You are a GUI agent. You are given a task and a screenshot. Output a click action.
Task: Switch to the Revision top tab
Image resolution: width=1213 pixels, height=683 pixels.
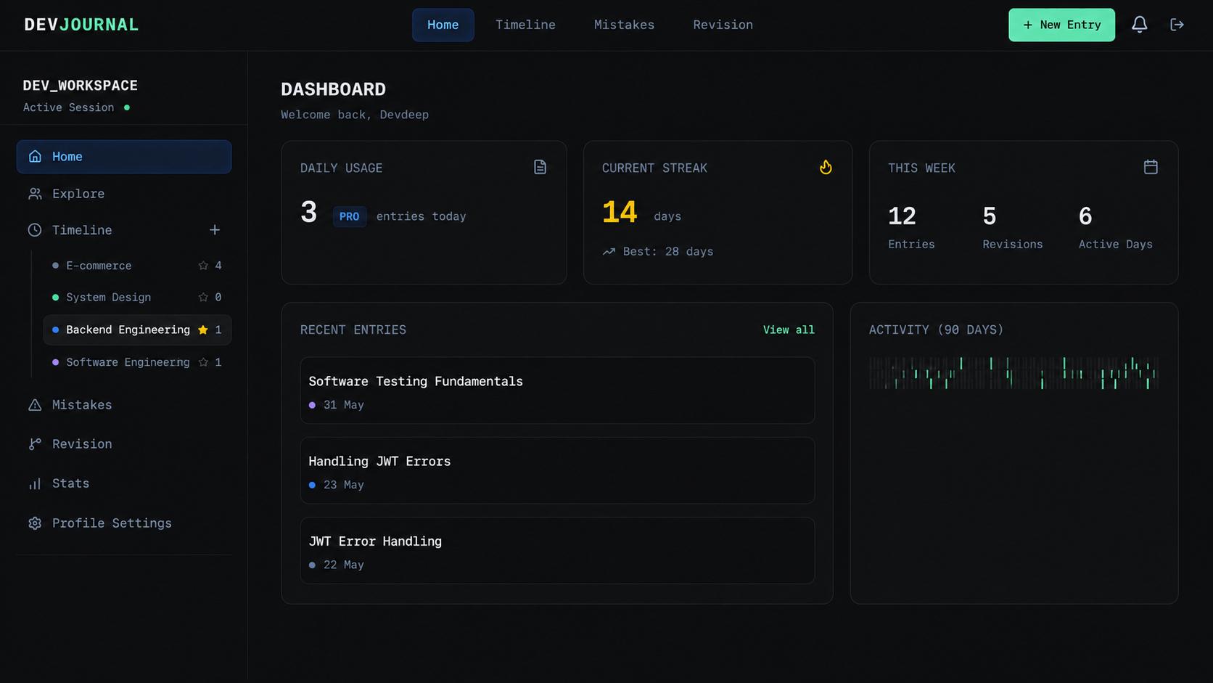[723, 25]
